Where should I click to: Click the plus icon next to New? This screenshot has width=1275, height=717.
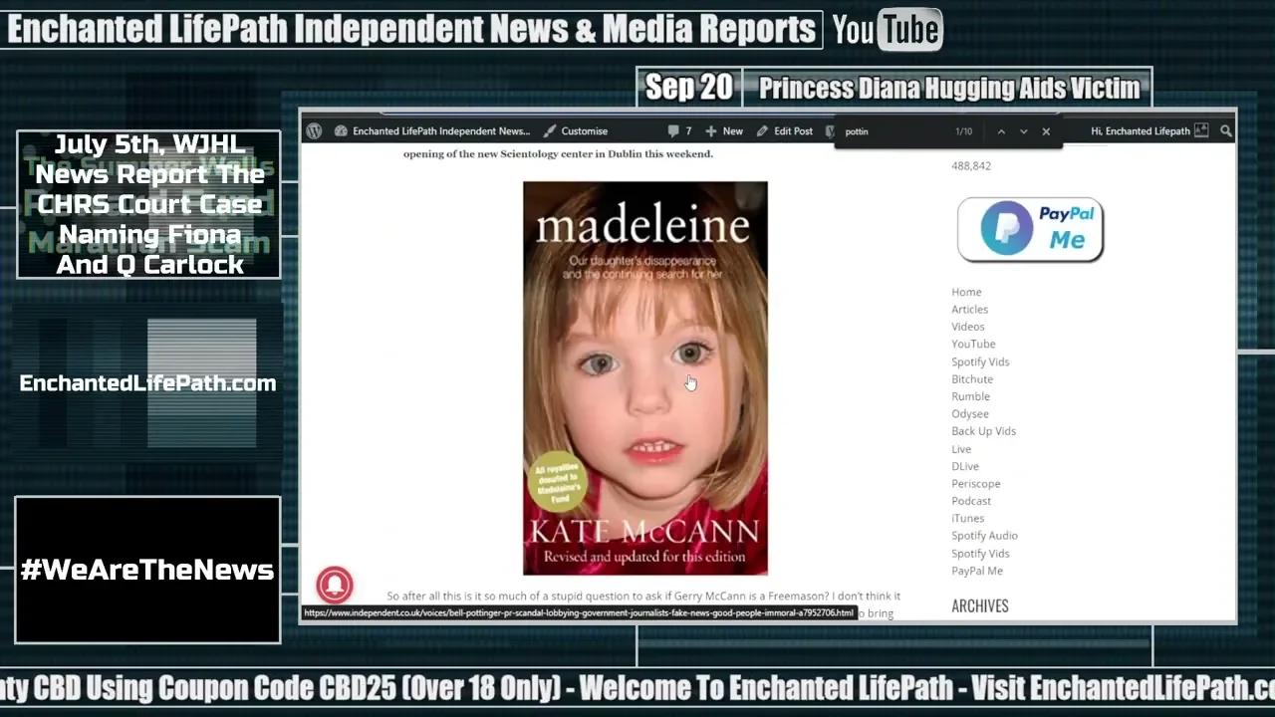[712, 130]
